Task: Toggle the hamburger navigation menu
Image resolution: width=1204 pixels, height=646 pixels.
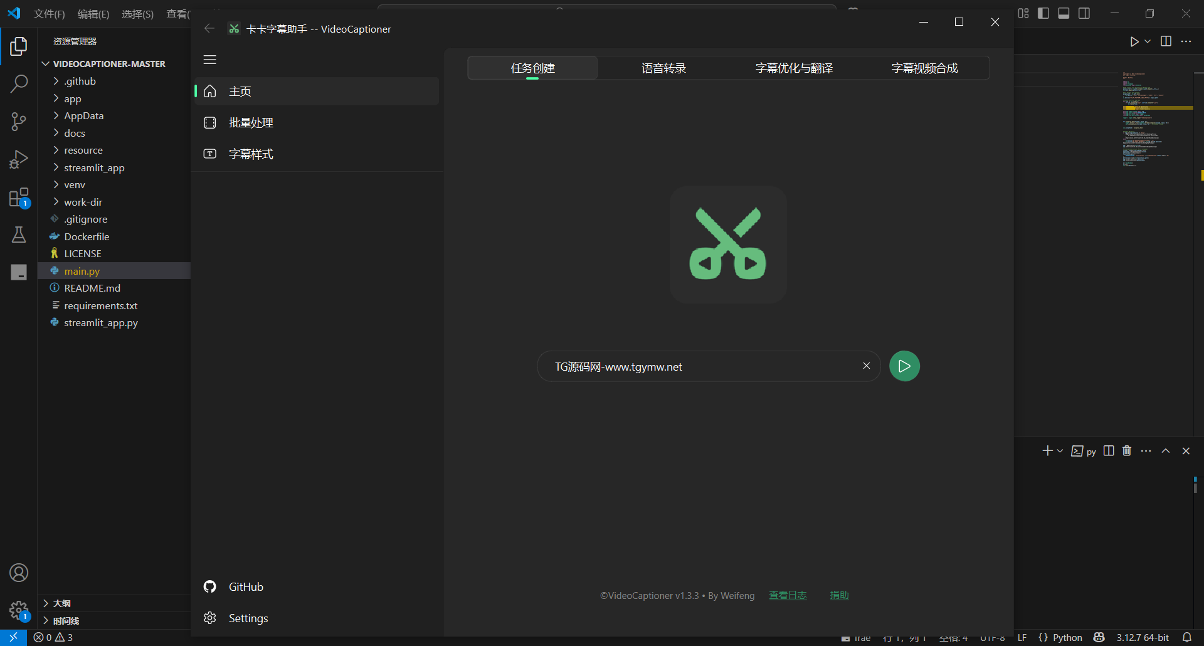Action: coord(210,60)
